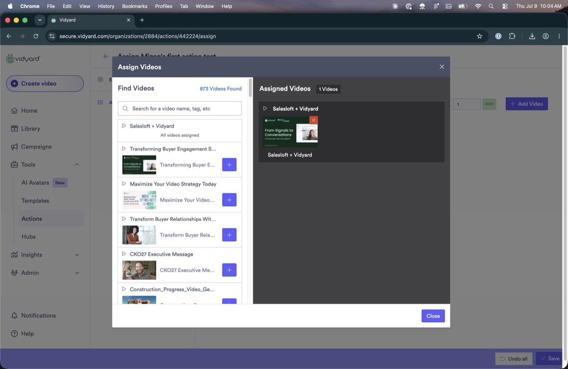Add Transform Buyer Relationships video with plus
Viewport: 568px width, 369px height.
tap(229, 235)
